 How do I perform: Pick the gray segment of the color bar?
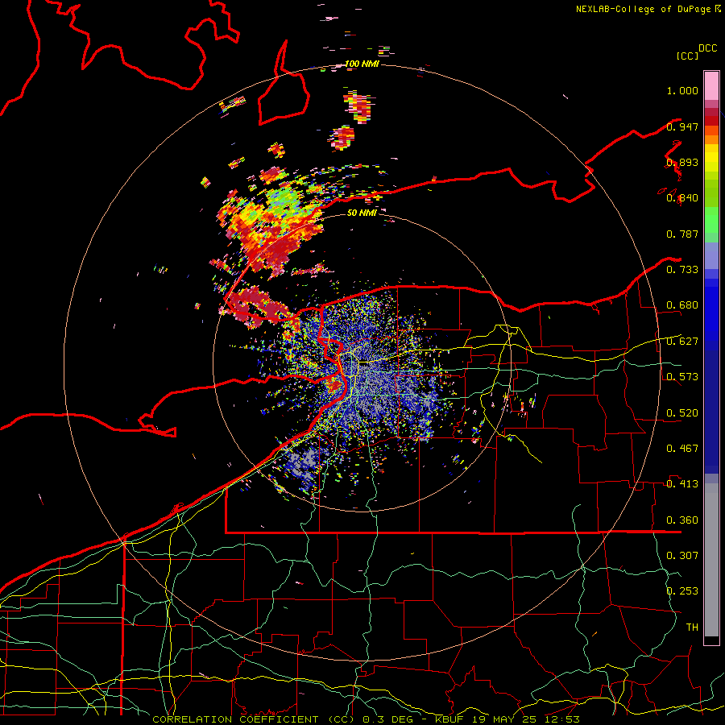(711, 560)
